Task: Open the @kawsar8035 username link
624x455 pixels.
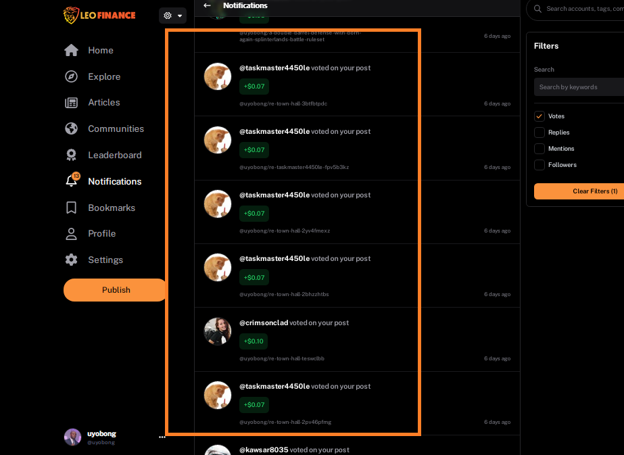Action: click(264, 450)
